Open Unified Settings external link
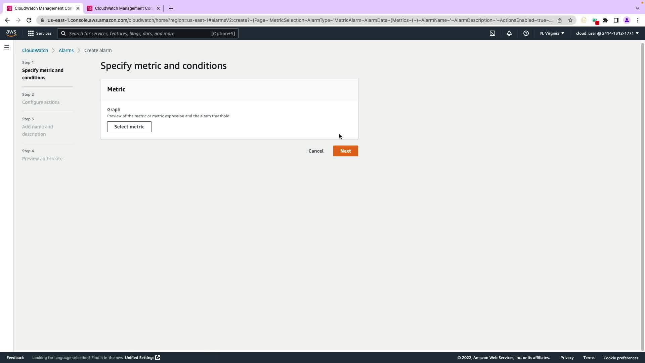Image resolution: width=645 pixels, height=363 pixels. (142, 358)
